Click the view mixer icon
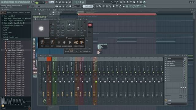196x110 pixels. [x=107, y=6]
